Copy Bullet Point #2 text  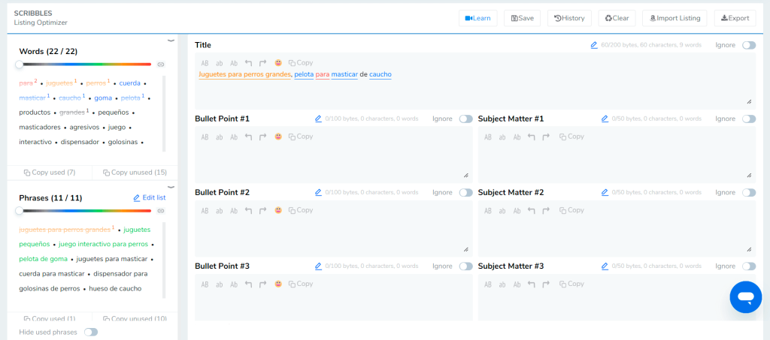pos(301,210)
